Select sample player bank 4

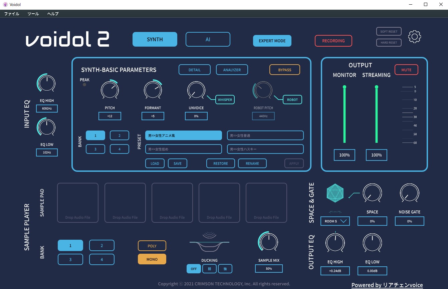tap(102, 259)
